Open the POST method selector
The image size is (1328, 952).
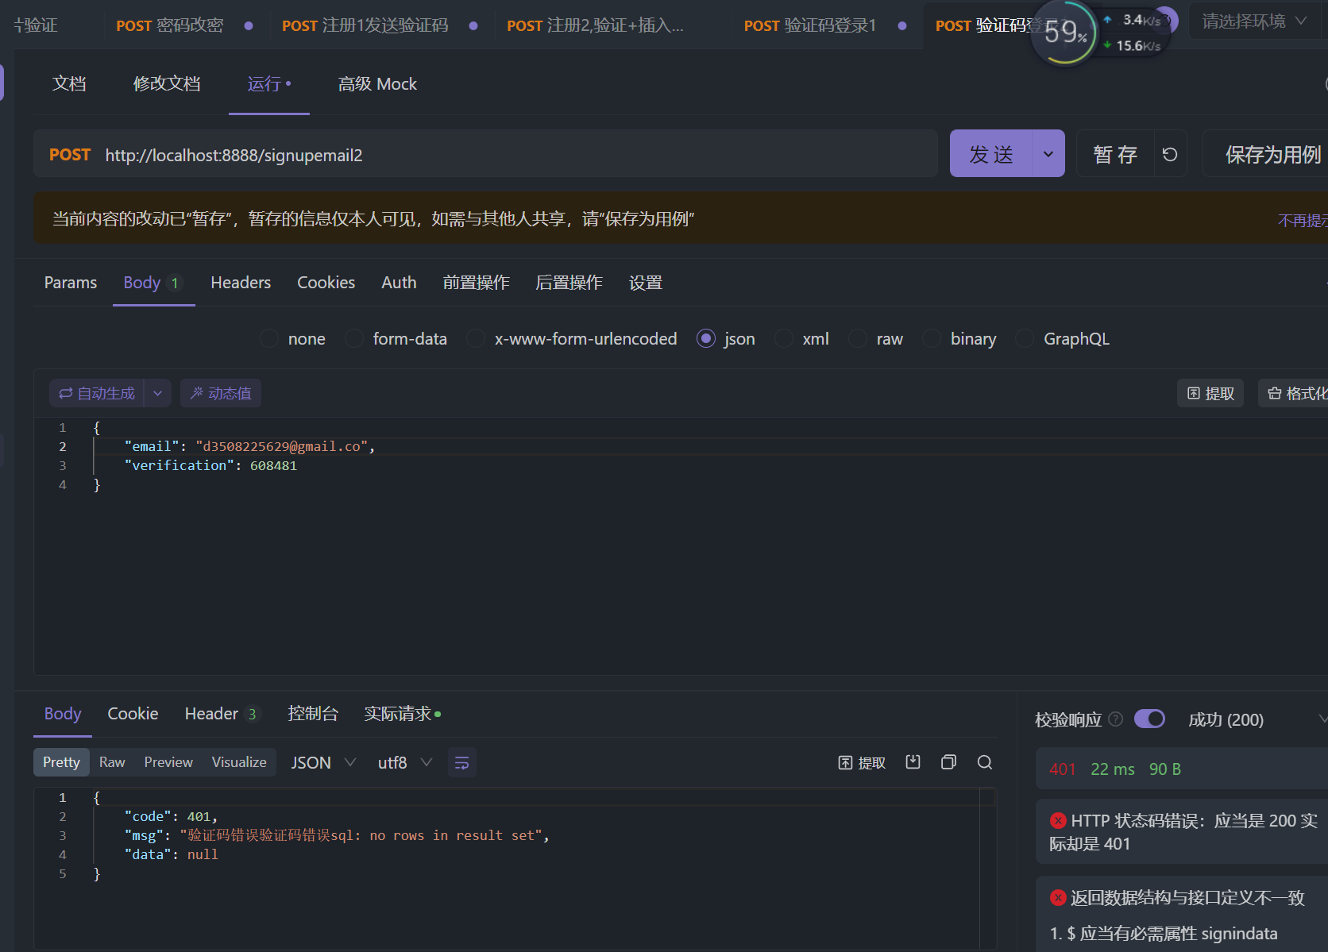[70, 155]
